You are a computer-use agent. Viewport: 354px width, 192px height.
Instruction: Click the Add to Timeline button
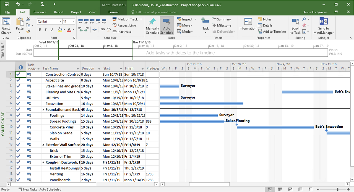click(272, 31)
